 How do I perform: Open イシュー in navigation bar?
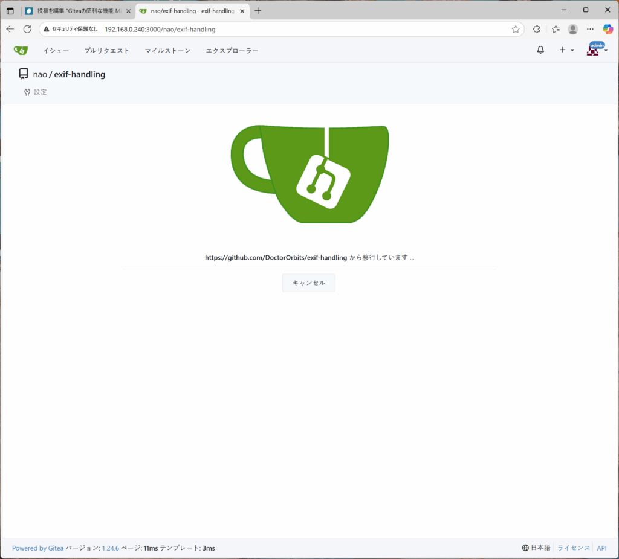point(56,51)
